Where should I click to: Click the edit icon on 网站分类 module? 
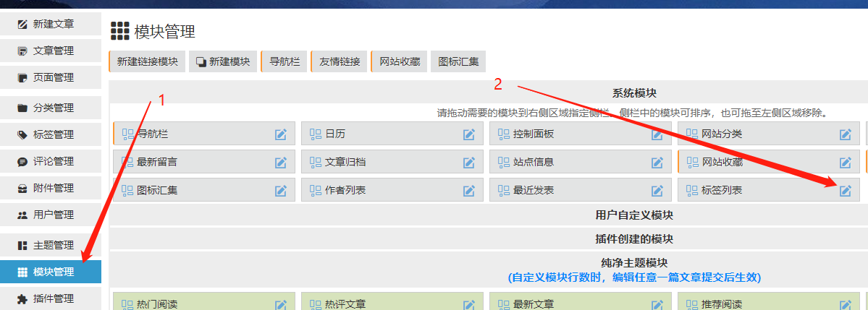pyautogui.click(x=846, y=134)
